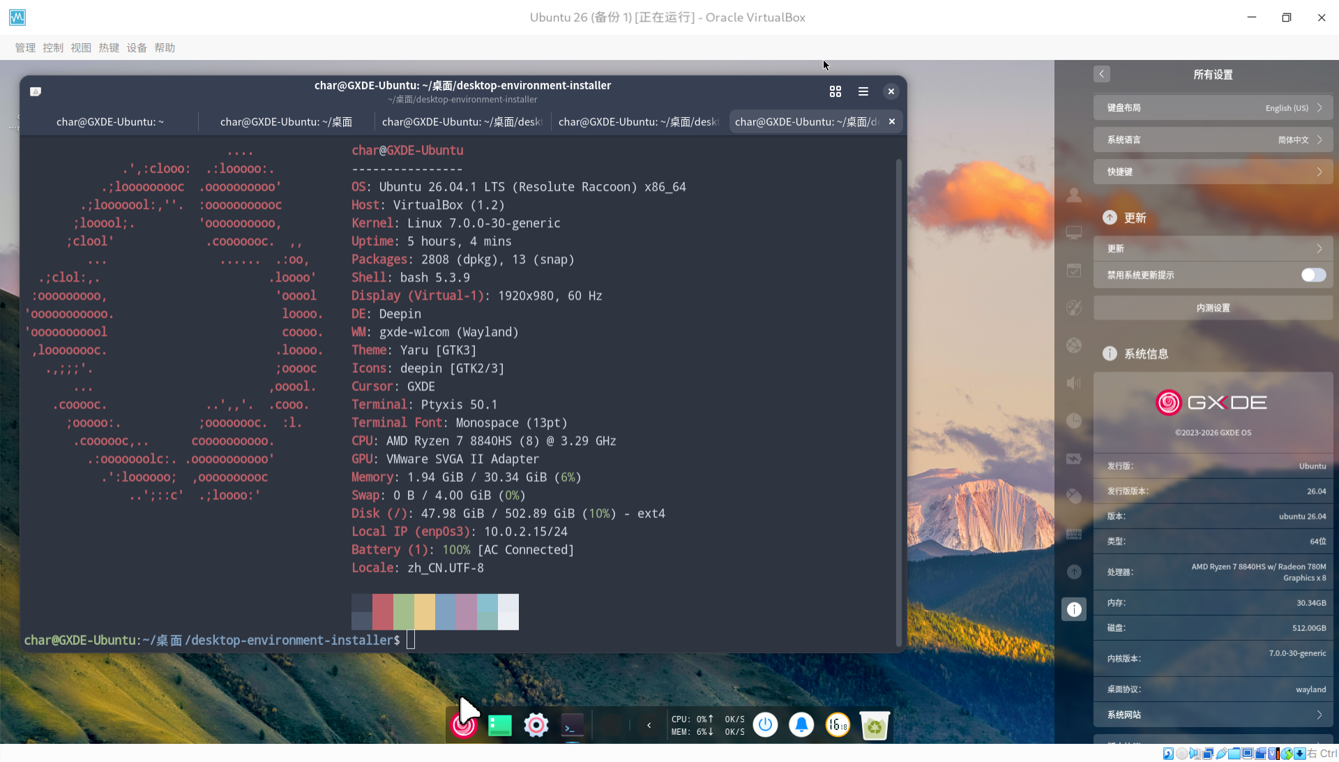
Task: Open the Keyboard settings icon in sidebar
Action: (x=1074, y=534)
